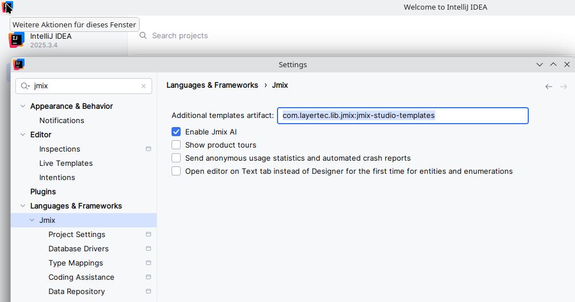Toggle Send anonymous usage statistics checkbox
This screenshot has width=575, height=302.
(x=176, y=158)
